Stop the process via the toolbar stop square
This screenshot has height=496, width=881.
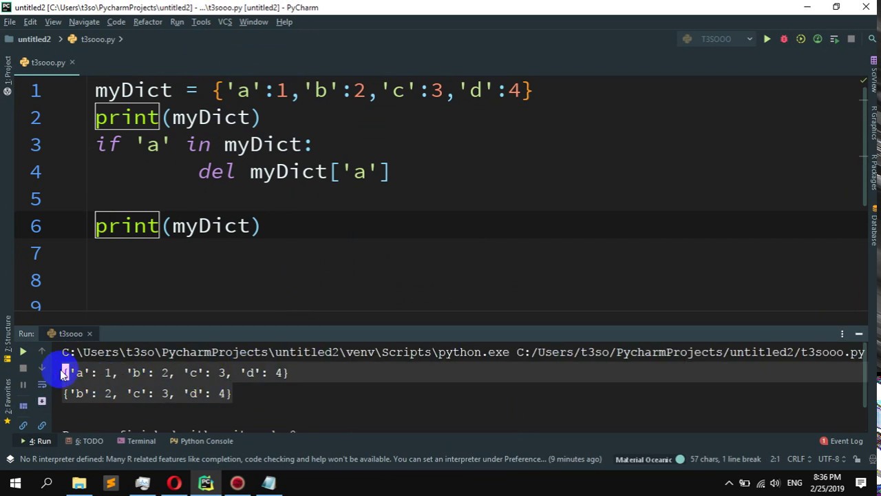(x=851, y=39)
